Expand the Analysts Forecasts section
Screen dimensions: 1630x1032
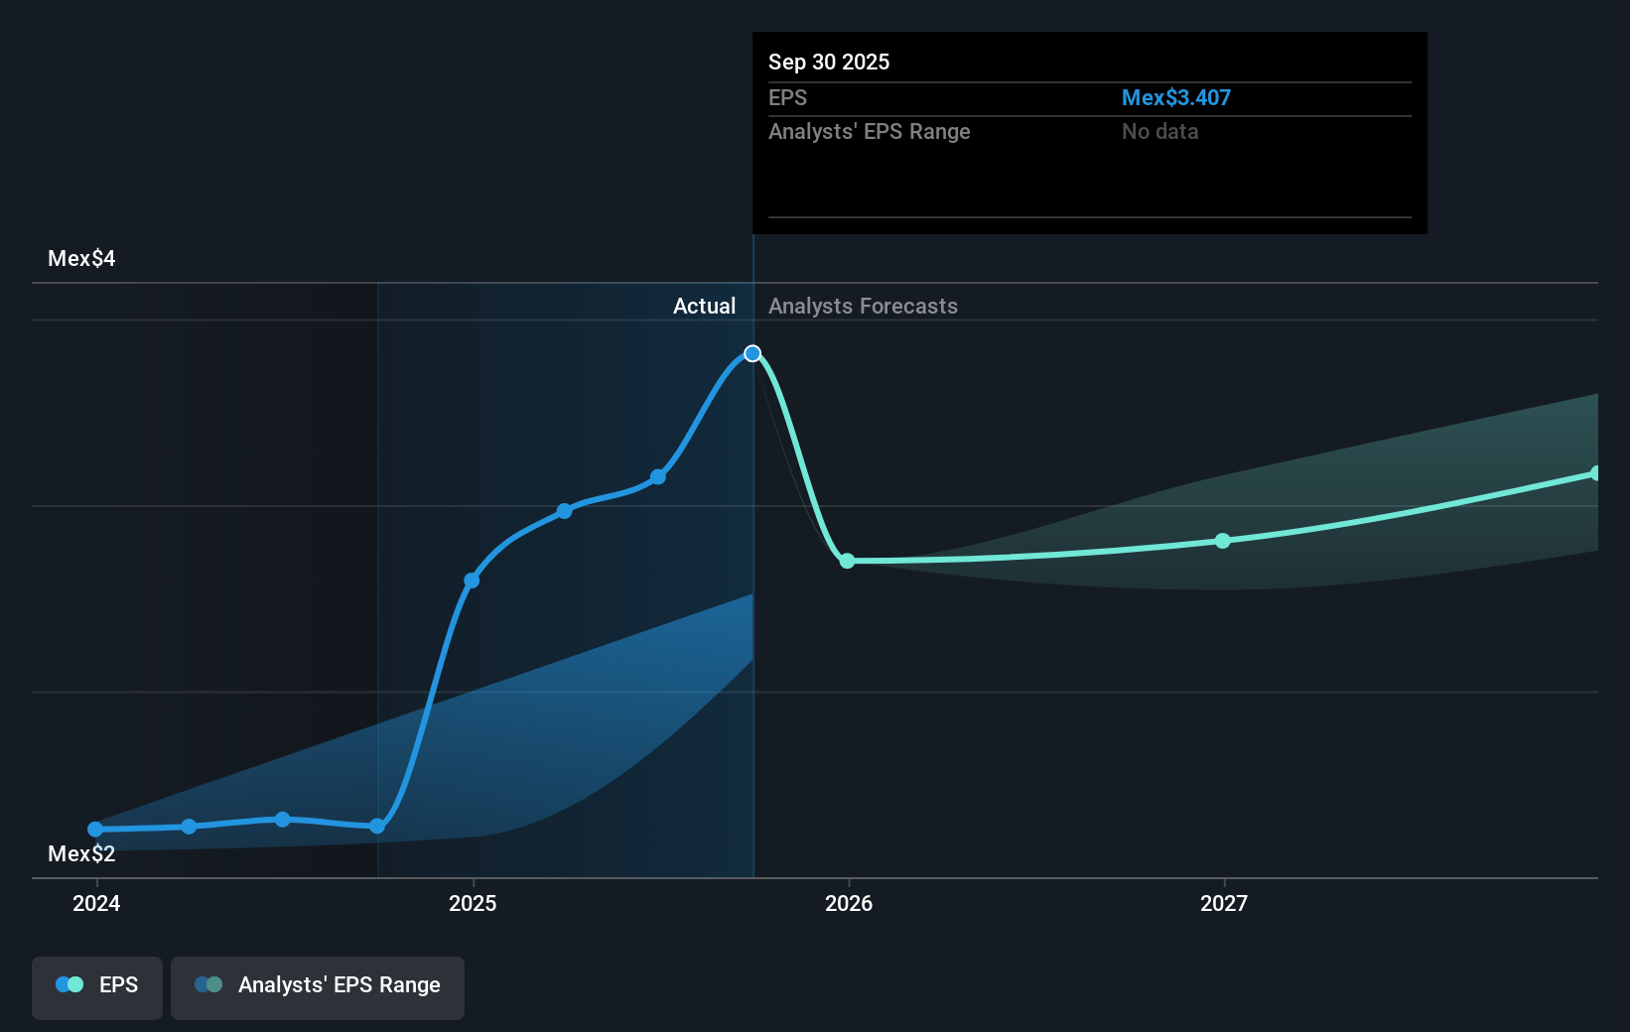[863, 306]
